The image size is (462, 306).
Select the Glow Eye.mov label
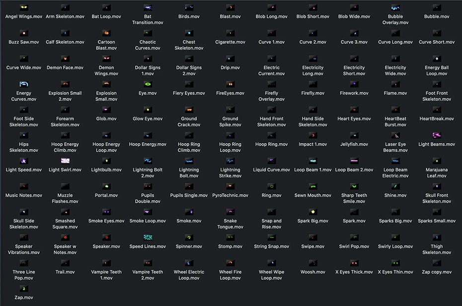pos(148,119)
